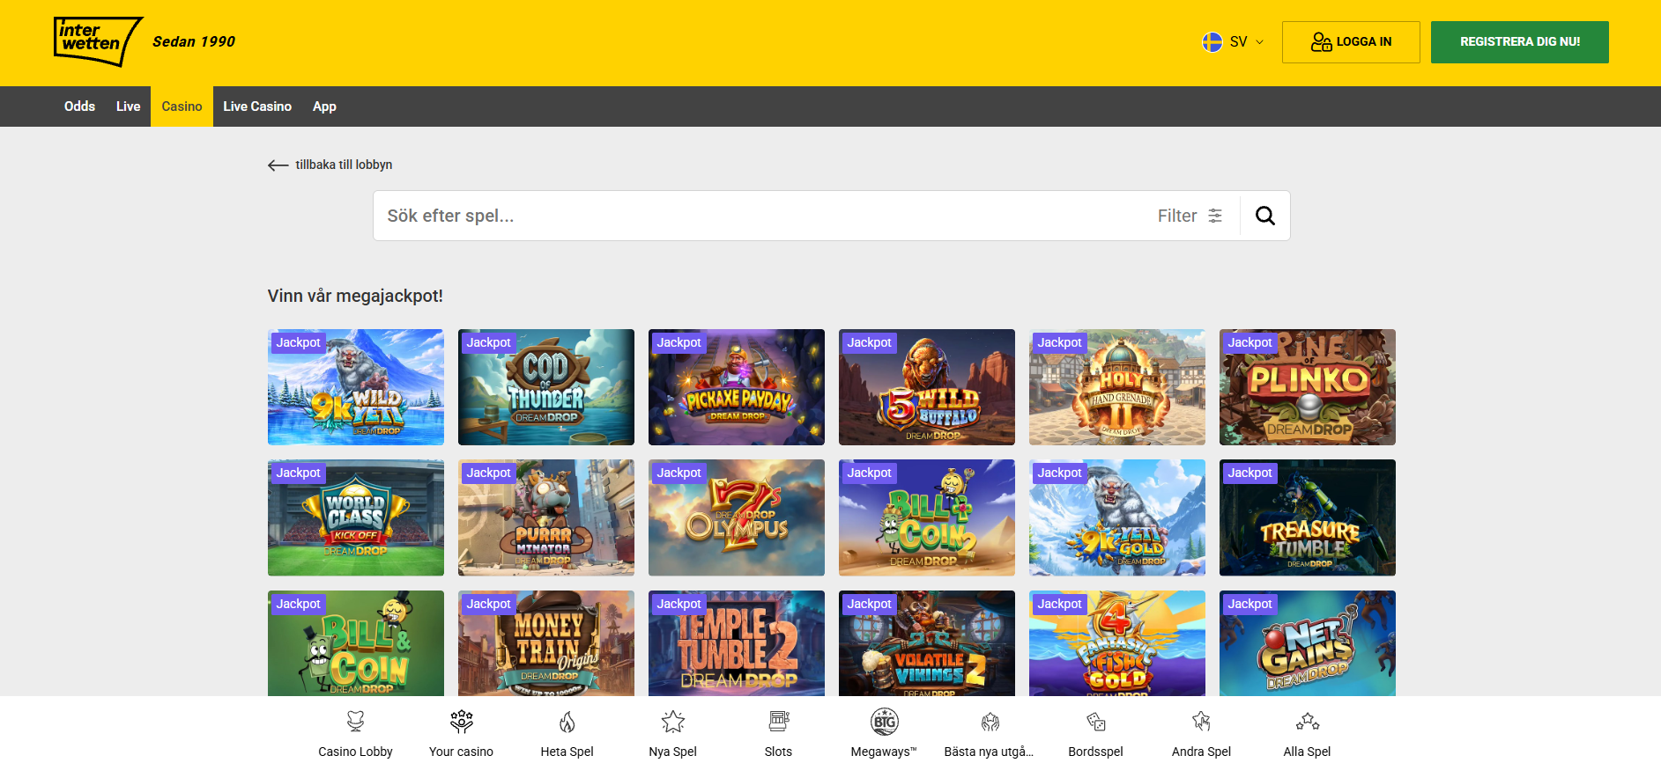Click the Megaways BTG icon
Viewport: 1661px width, 763px height.
click(x=885, y=722)
